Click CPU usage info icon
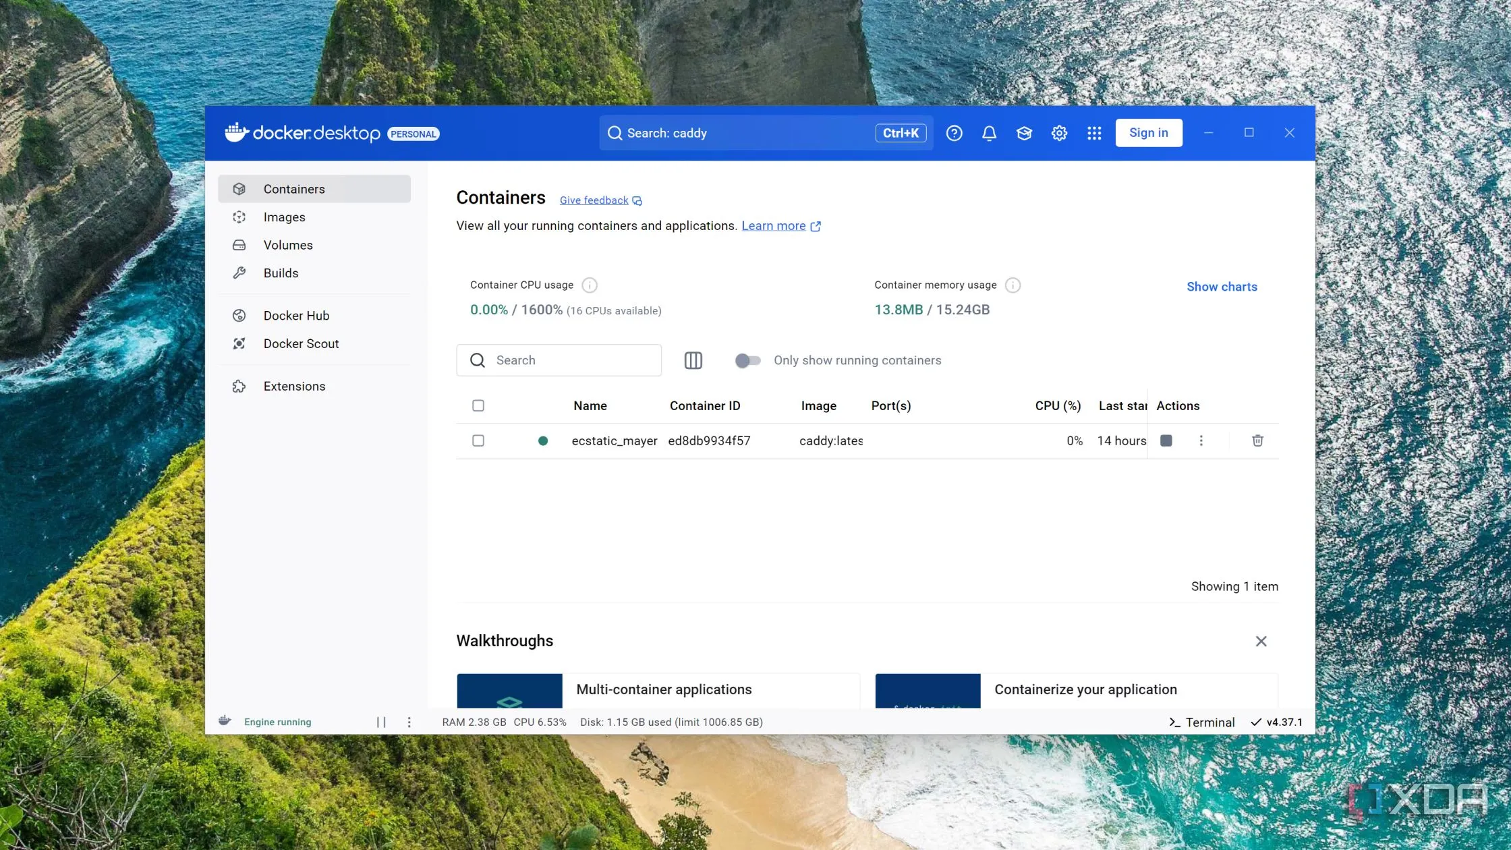Screen dimensions: 1511x850 click(x=590, y=285)
